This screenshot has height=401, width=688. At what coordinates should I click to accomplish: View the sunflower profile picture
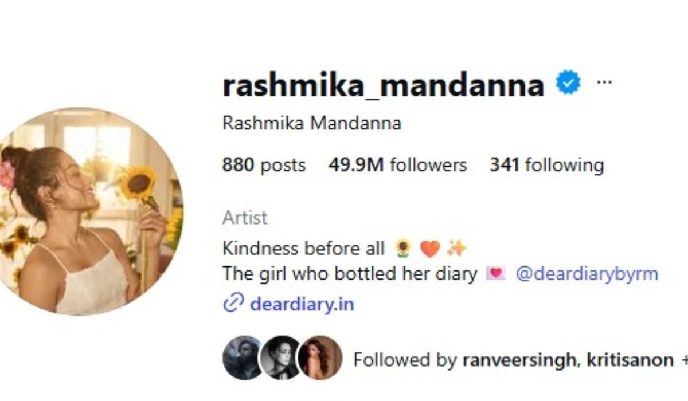point(90,211)
